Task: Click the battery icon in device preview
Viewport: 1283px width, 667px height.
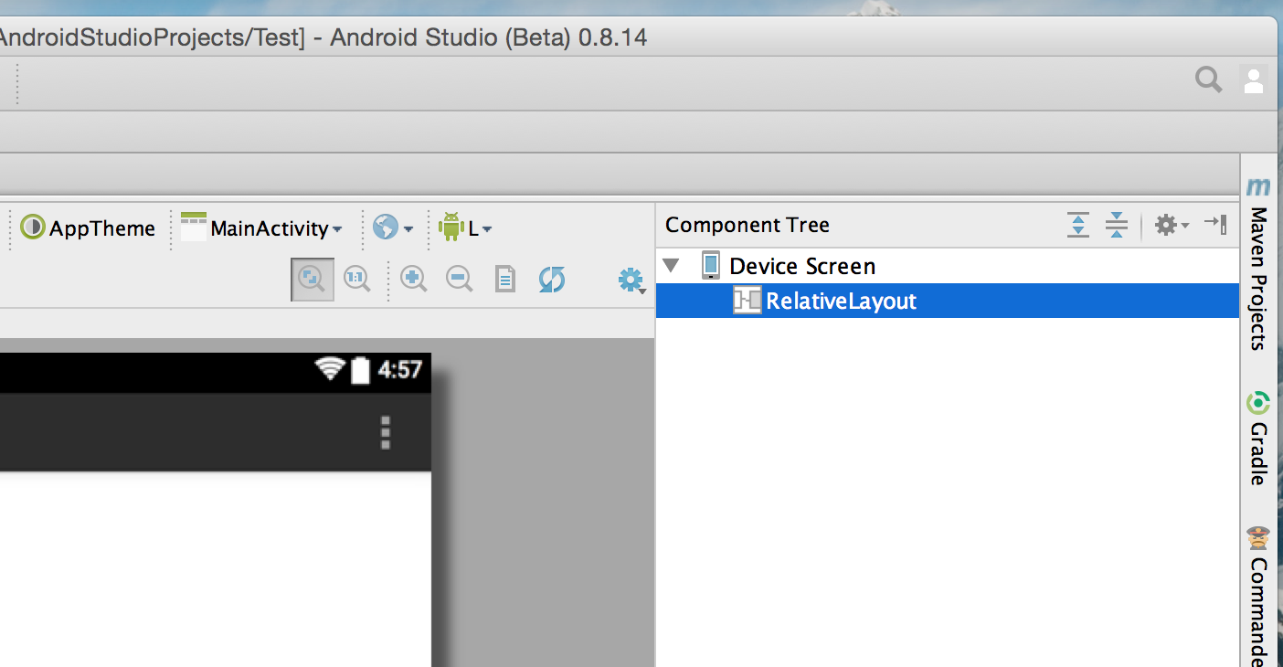Action: pos(360,370)
